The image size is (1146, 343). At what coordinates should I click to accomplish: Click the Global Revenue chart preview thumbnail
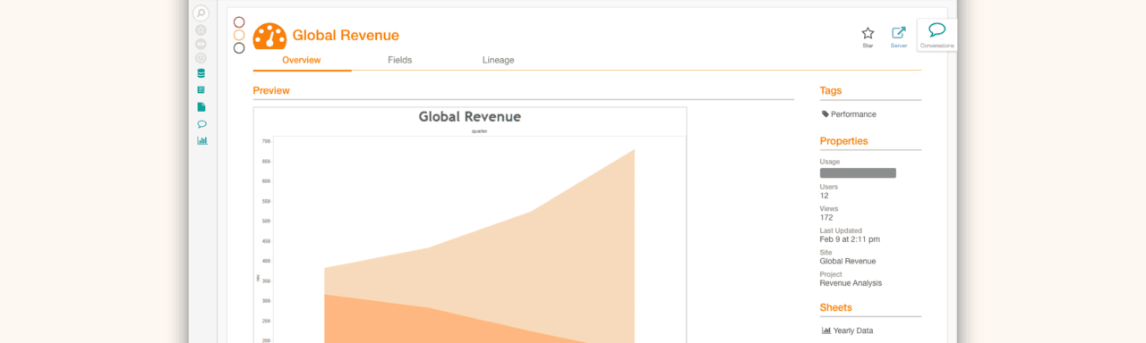(470, 225)
